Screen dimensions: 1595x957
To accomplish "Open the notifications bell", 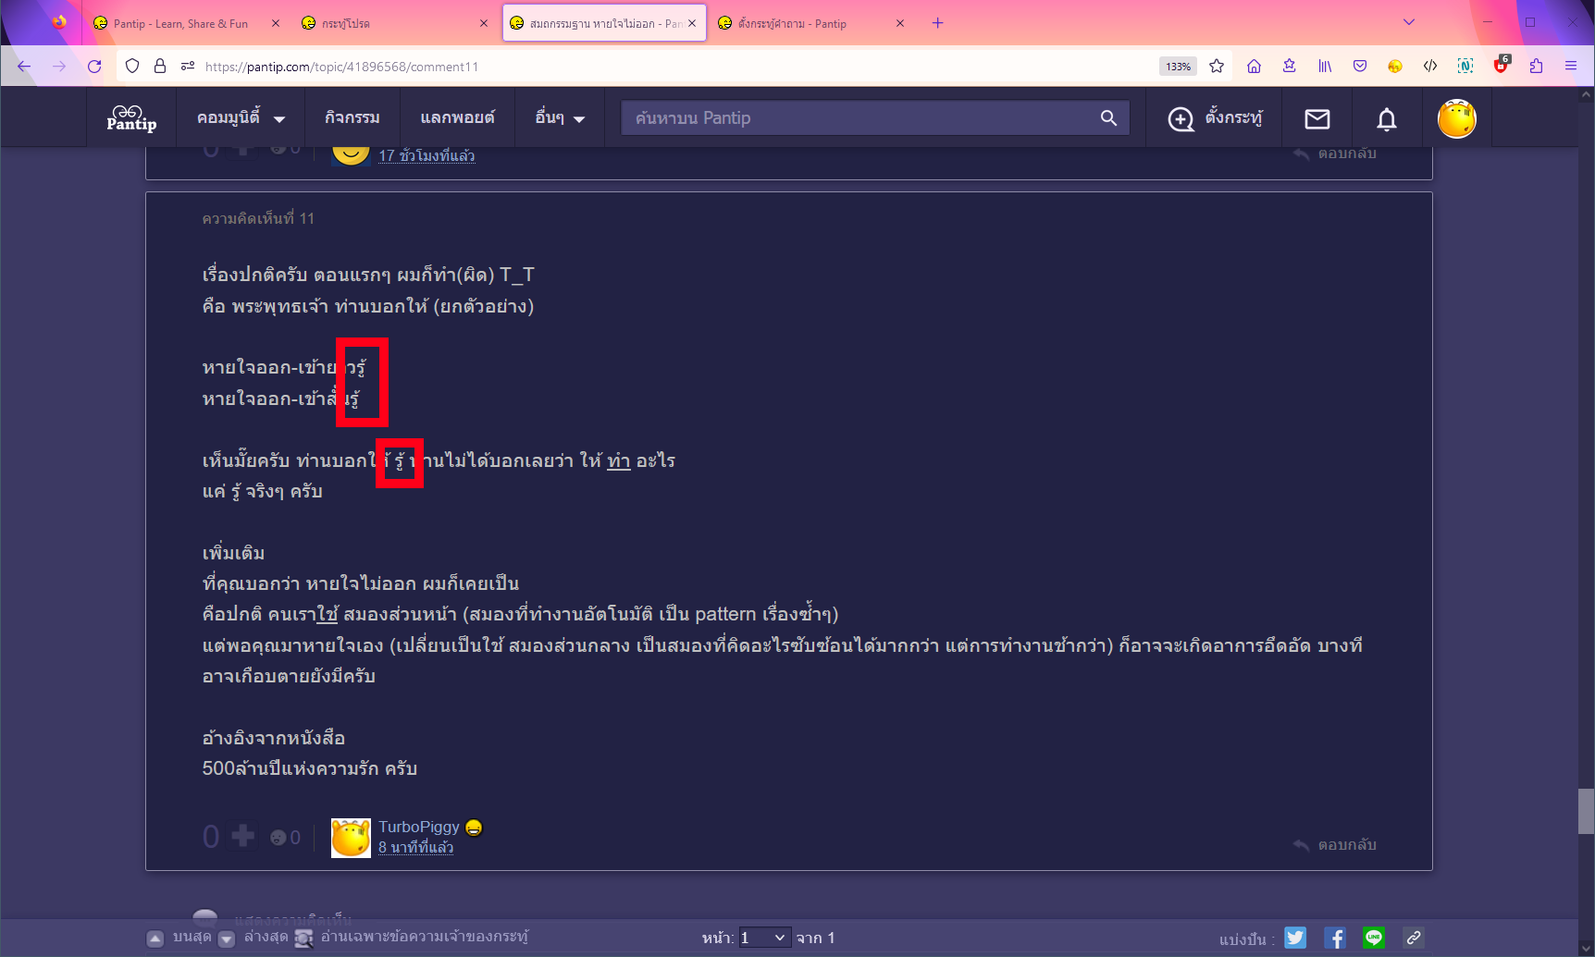I will coord(1386,118).
